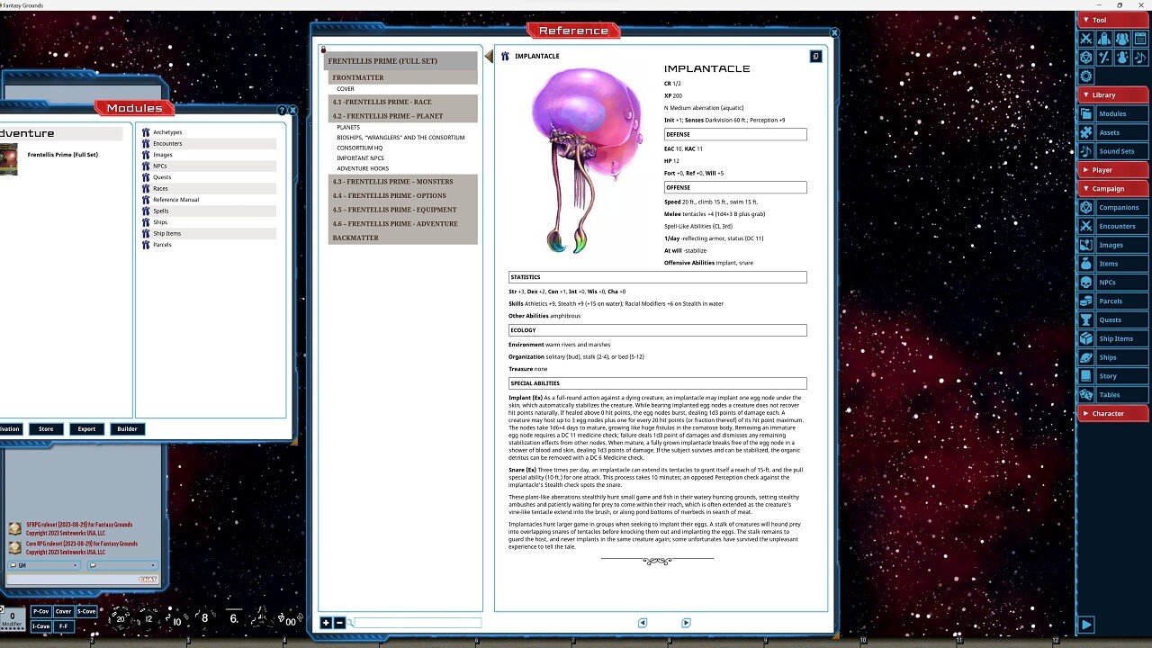Toggle the lock on the Implantacle record
Viewport: 1152px width, 648px height.
tap(815, 55)
